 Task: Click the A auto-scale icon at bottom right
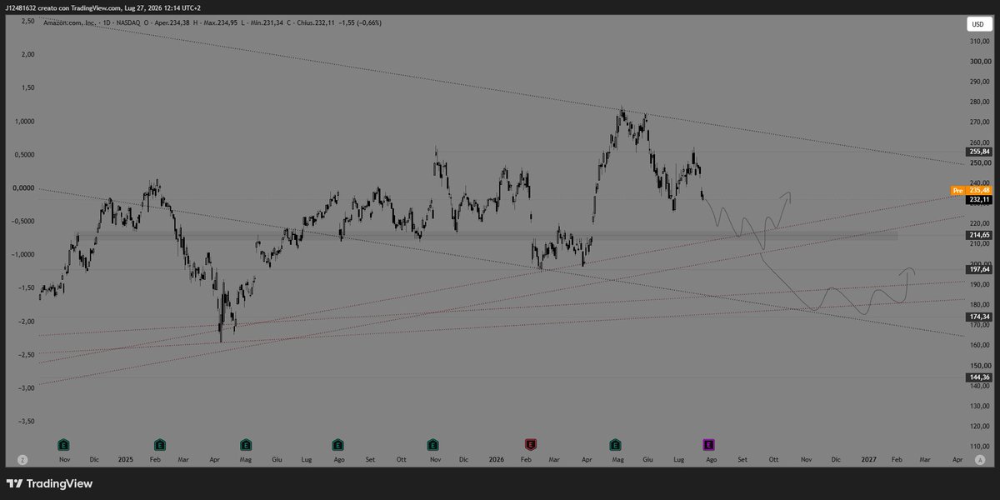click(981, 459)
